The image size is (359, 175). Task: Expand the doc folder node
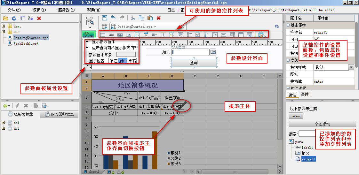tap(4, 32)
